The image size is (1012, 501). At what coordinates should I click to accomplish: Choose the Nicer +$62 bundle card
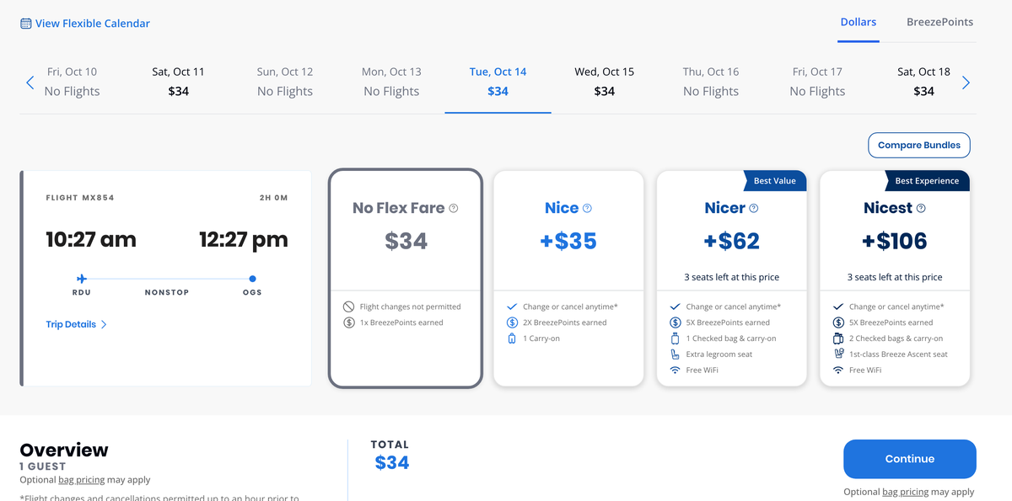coord(732,278)
